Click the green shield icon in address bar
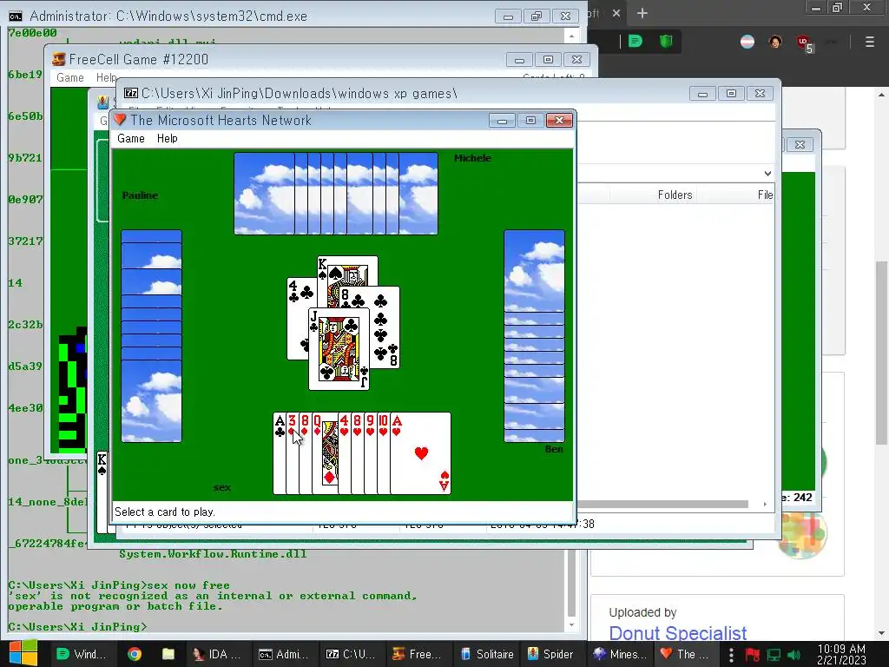 [666, 41]
